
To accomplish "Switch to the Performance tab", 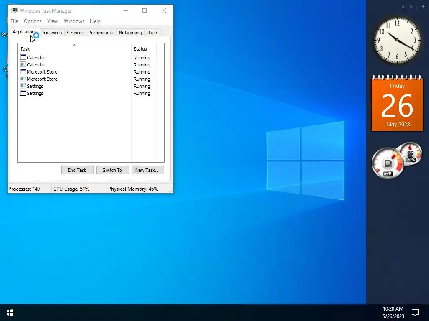I will click(x=101, y=33).
